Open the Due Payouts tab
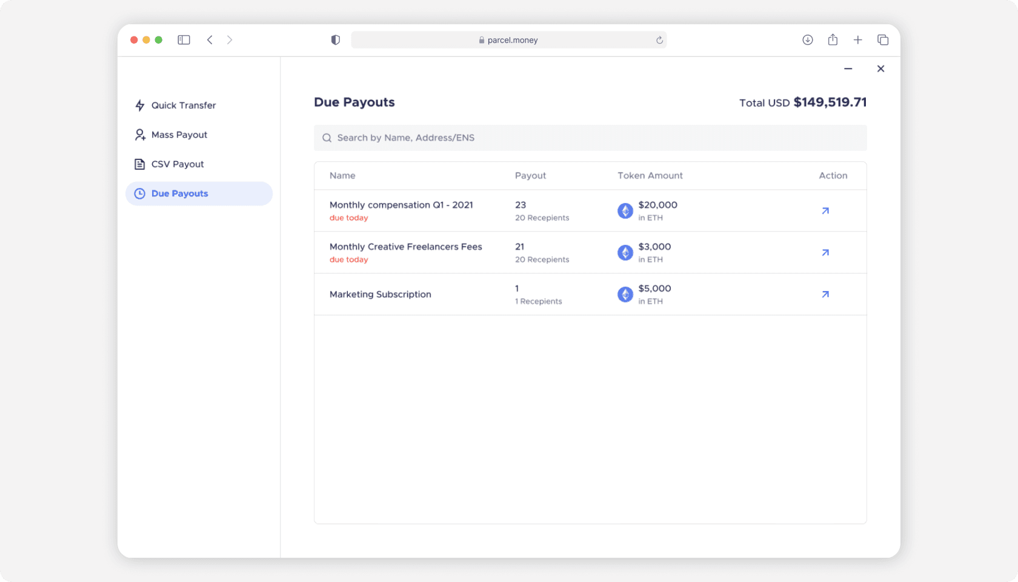 pos(199,193)
